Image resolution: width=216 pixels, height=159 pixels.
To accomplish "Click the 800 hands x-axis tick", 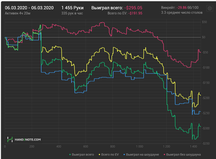I will (x=113, y=147).
